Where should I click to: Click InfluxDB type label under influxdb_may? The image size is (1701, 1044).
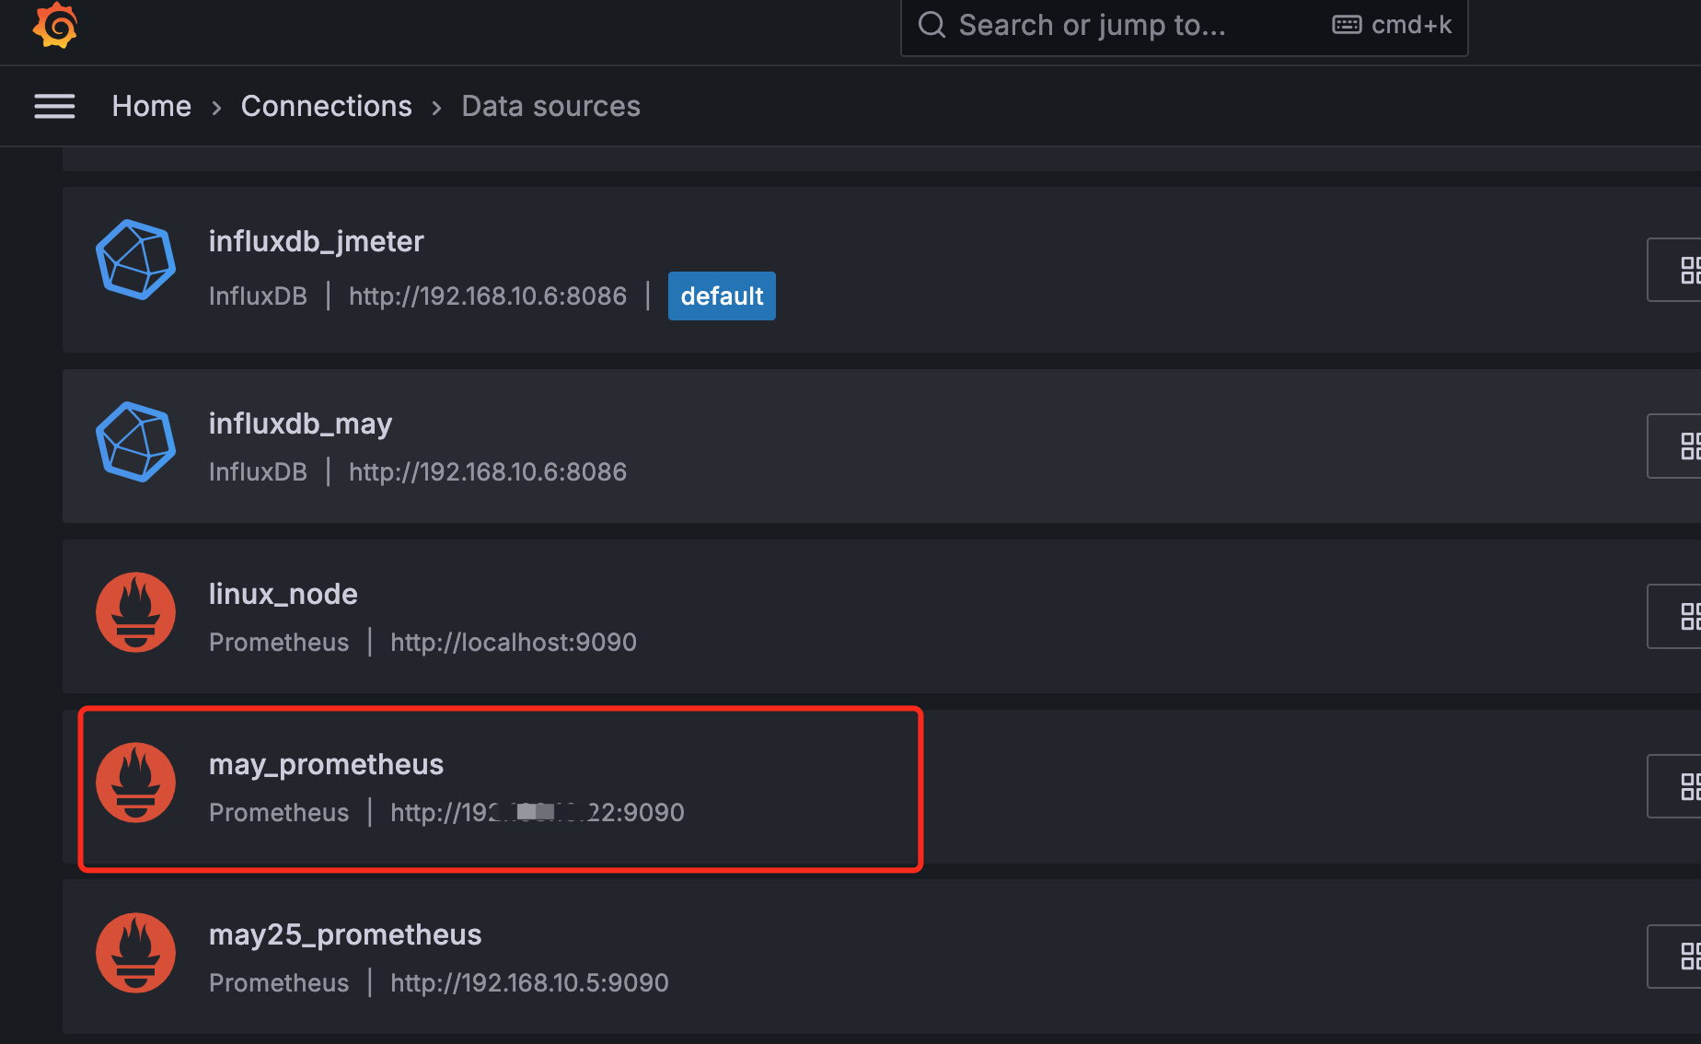[258, 472]
